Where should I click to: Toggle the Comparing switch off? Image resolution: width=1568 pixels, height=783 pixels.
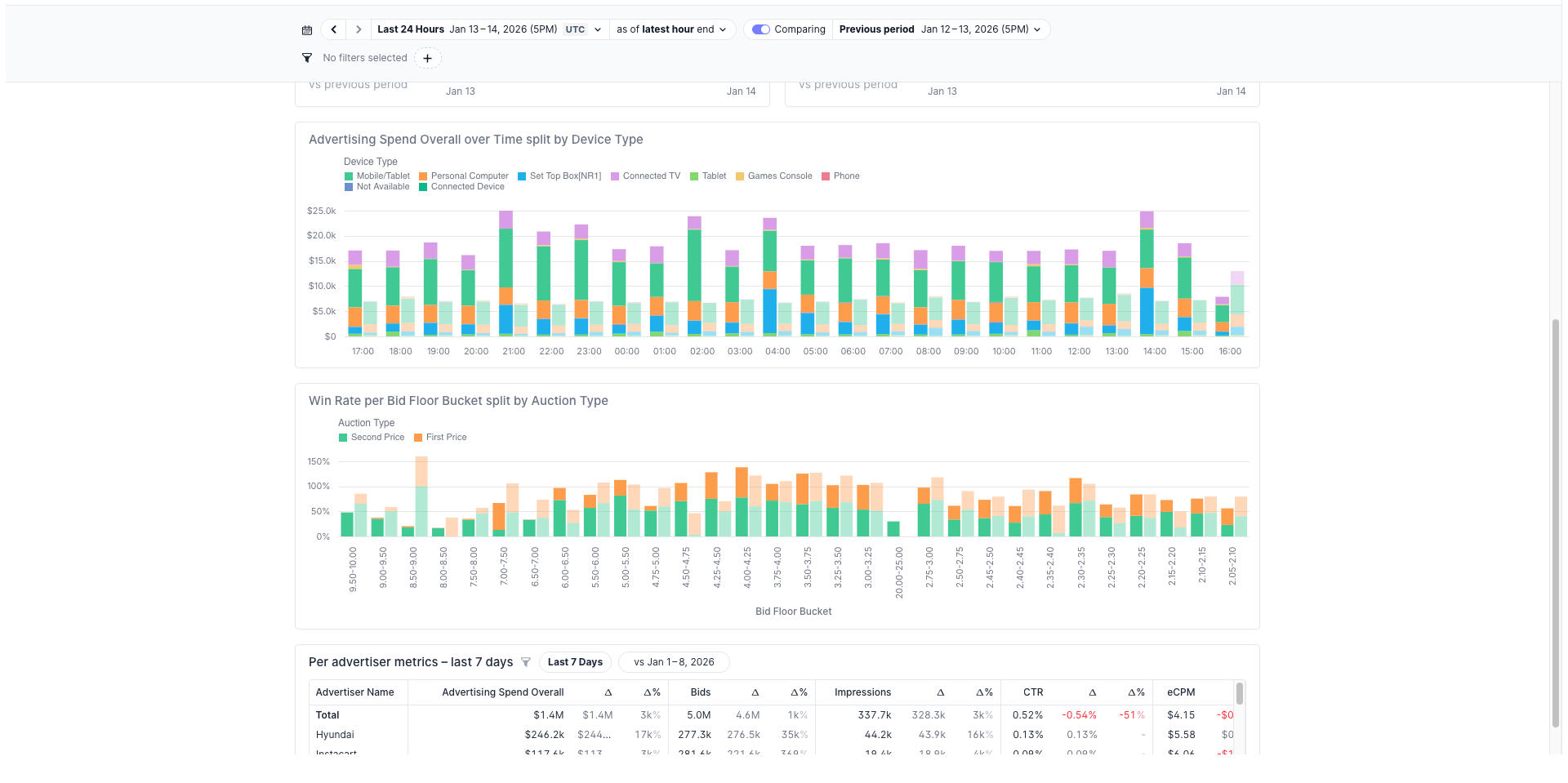[761, 29]
